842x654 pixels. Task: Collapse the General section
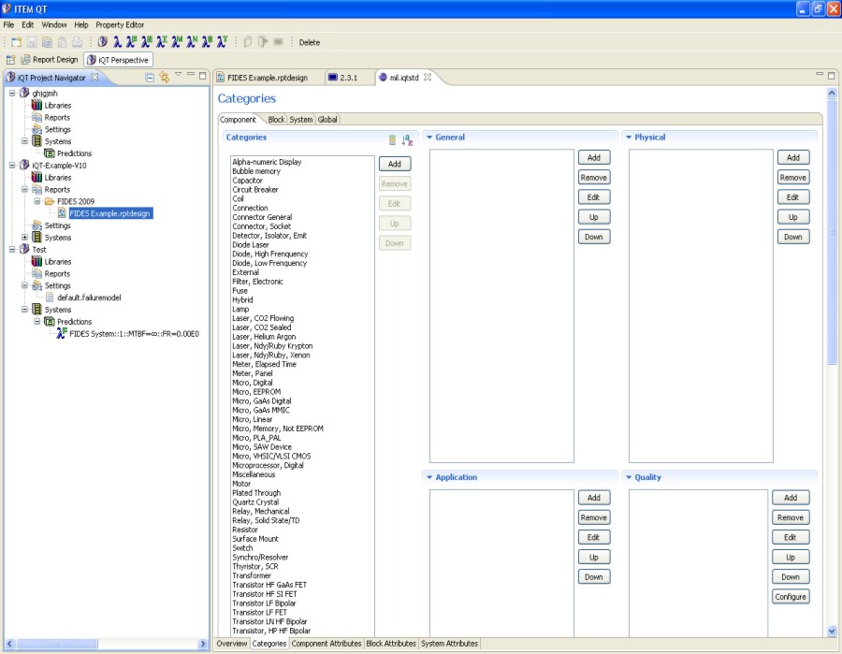click(x=429, y=138)
